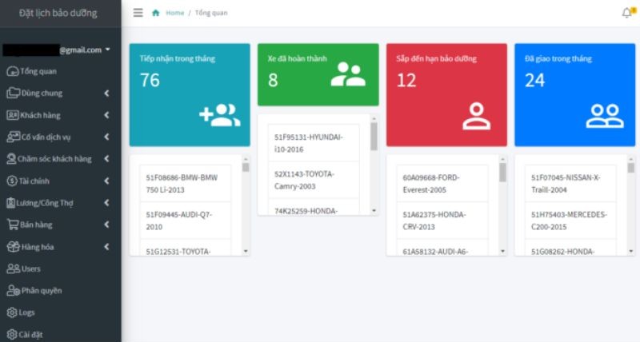Click add-users icon on Tiếp nhận card
Image resolution: width=640 pixels, height=342 pixels.
tap(220, 115)
